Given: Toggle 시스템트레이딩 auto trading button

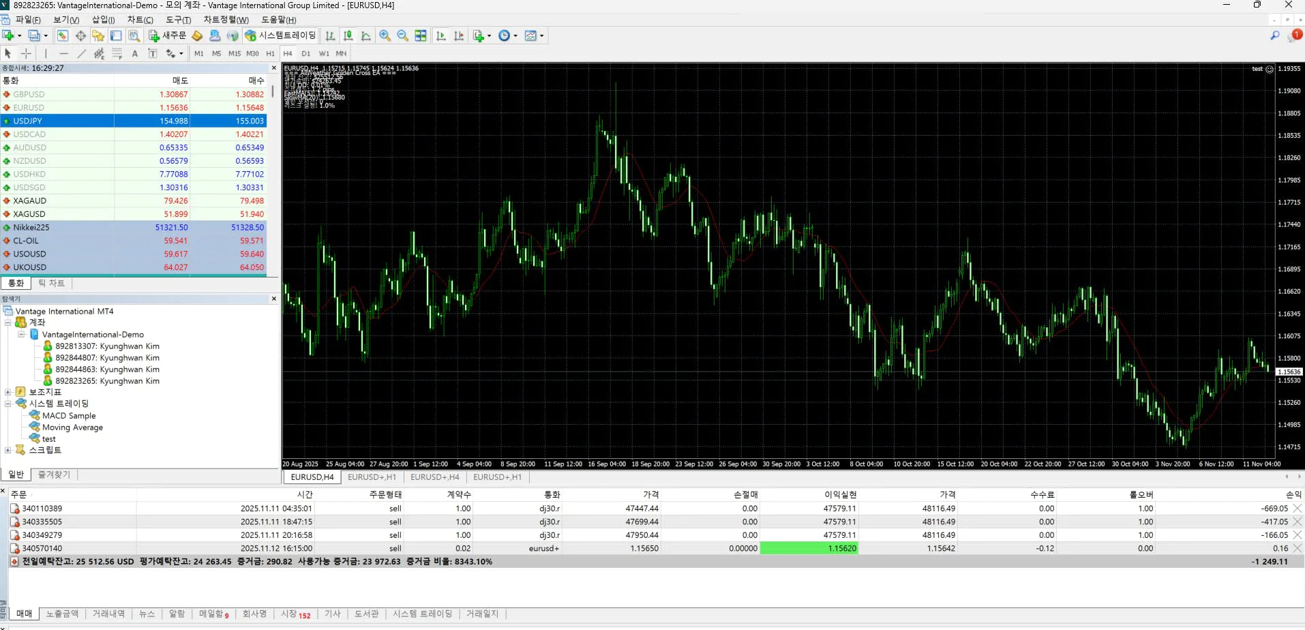Looking at the screenshot, I should pos(281,35).
